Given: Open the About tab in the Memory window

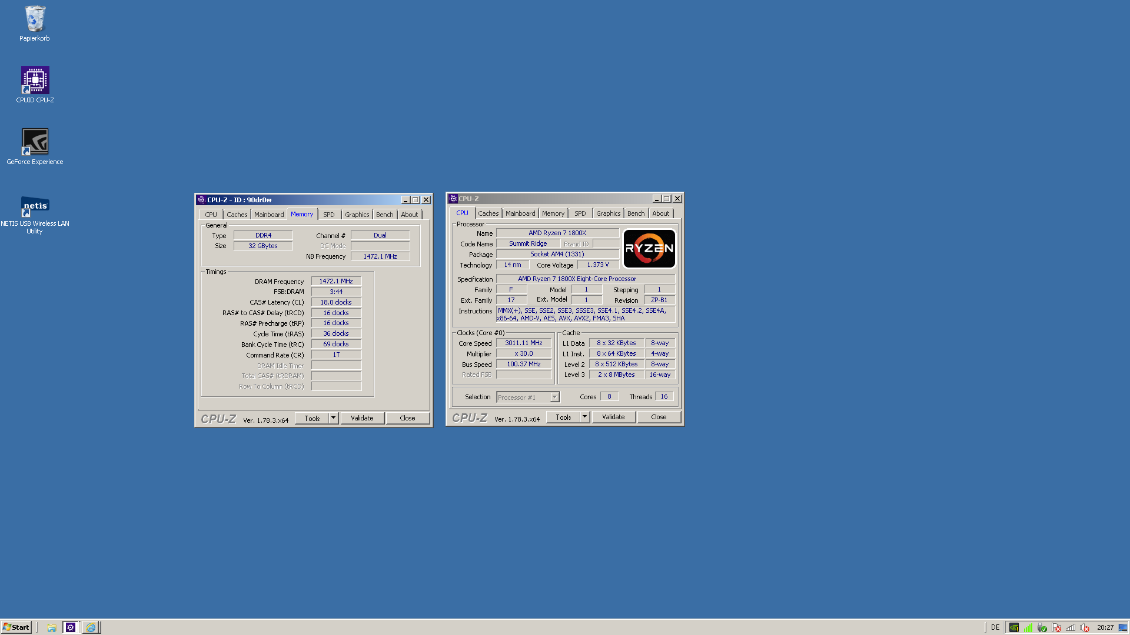Looking at the screenshot, I should click(x=409, y=215).
